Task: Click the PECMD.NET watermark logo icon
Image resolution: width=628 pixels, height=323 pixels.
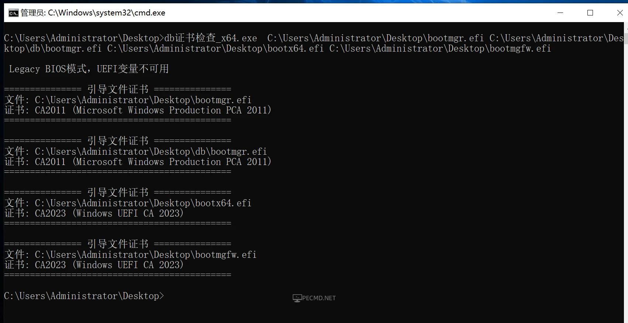Action: coord(297,298)
